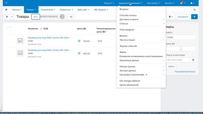Open product Праймер для лица MAC Control 24h 30ml
Viewport: 203px width, 114px height.
point(48,50)
